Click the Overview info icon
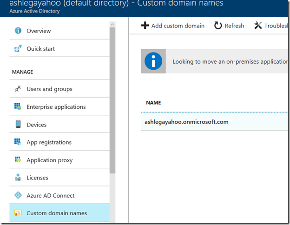This screenshot has height=225, width=290. coord(18,31)
